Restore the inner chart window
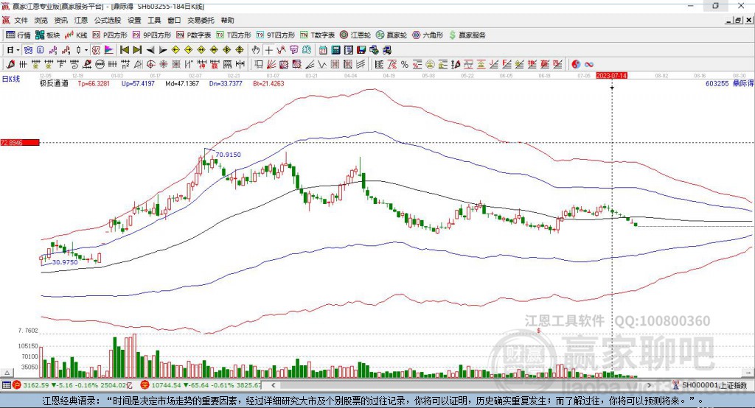 [x=738, y=20]
